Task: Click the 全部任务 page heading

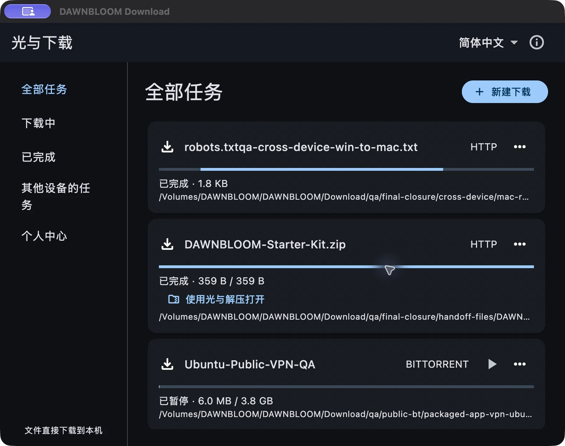Action: pyautogui.click(x=184, y=92)
